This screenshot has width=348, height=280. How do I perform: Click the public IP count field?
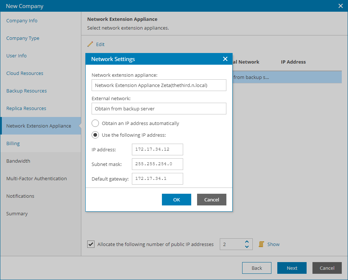232,244
